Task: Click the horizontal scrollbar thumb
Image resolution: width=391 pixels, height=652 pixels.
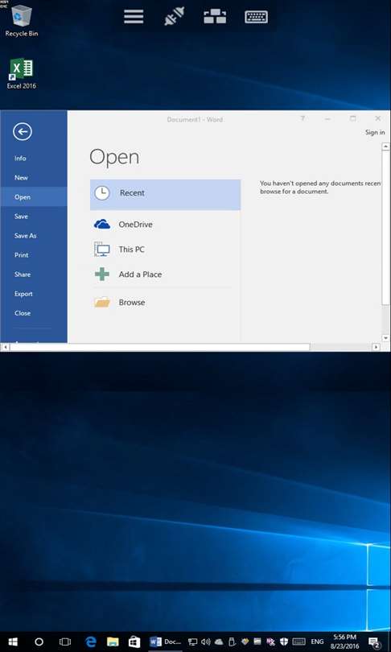Action: point(159,347)
